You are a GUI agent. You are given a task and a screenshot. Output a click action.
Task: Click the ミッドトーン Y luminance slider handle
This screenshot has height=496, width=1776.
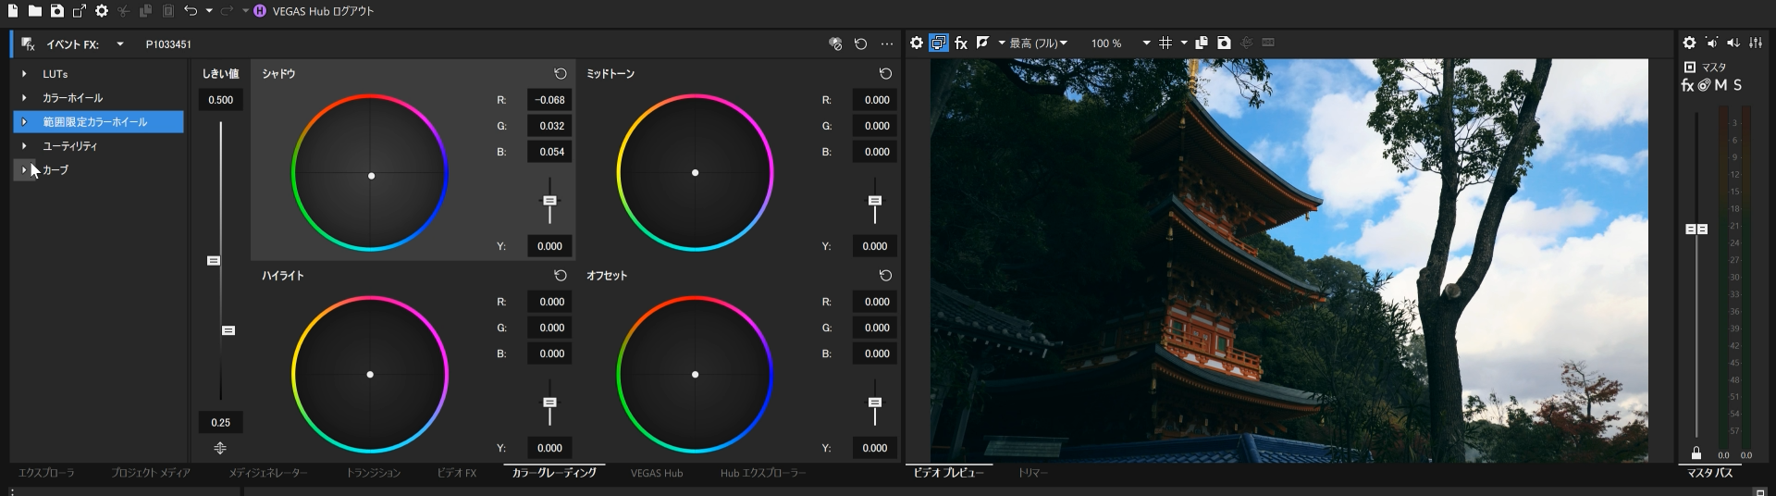pyautogui.click(x=875, y=201)
